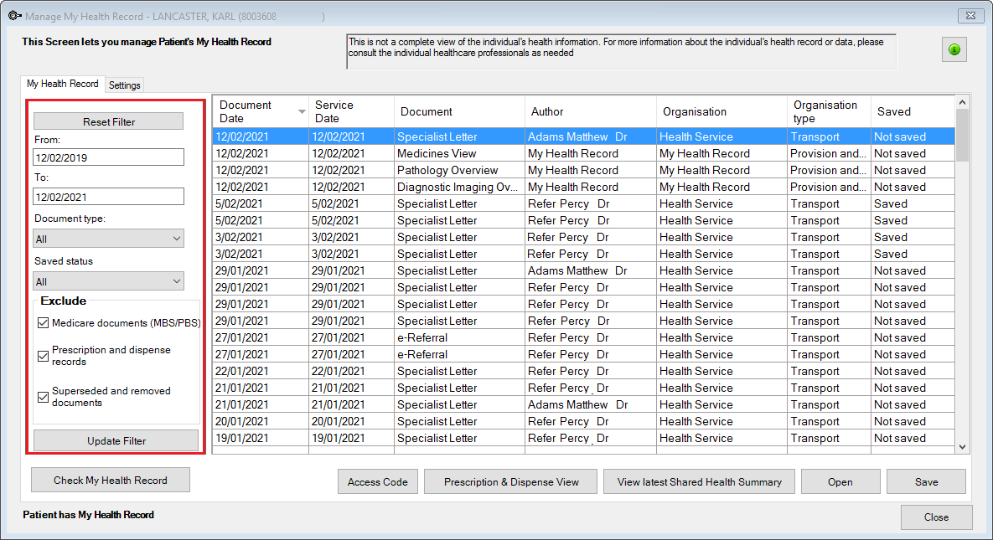The image size is (993, 540).
Task: Close the window using title bar X
Action: pos(970,16)
